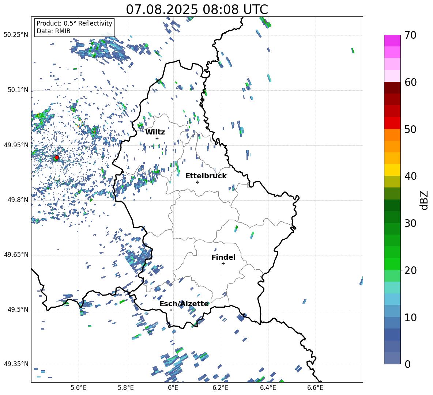Click the 30 tick label on colorbar
Screen dimensions: 433x395
[x=410, y=223]
